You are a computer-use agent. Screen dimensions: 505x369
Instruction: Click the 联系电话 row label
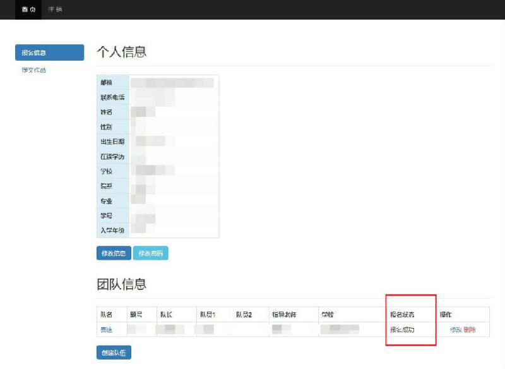pyautogui.click(x=112, y=97)
